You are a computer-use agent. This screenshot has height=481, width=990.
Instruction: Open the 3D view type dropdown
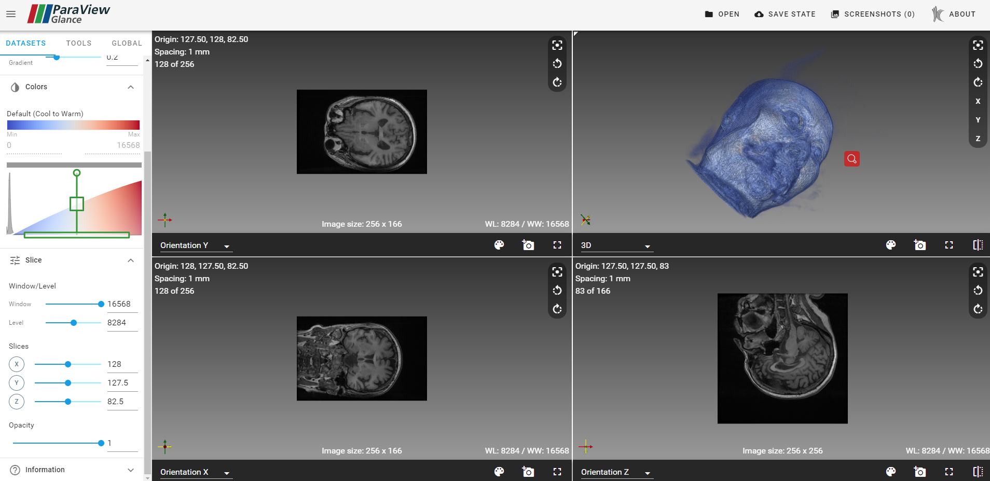coord(616,245)
